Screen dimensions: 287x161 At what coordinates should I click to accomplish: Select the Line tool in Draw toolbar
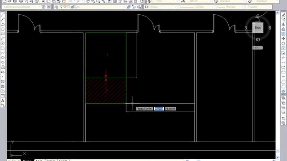click(3, 15)
